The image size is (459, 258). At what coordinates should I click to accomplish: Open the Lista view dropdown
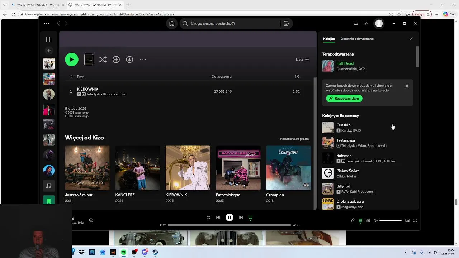[x=302, y=59]
